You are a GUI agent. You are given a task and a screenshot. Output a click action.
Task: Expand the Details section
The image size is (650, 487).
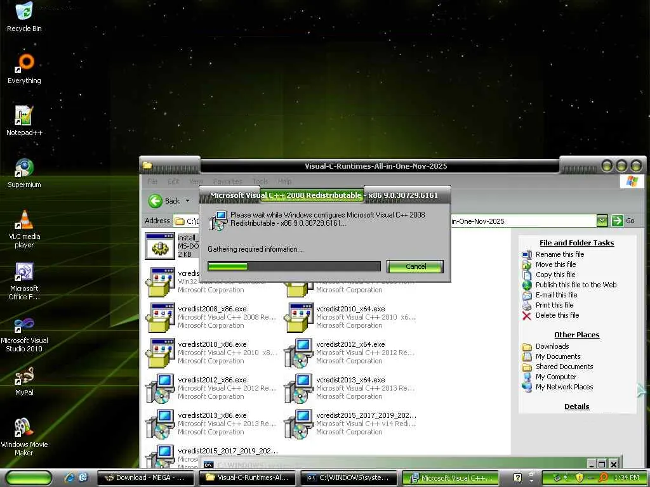[576, 406]
